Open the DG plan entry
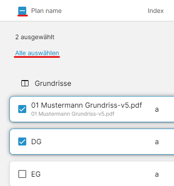 pos(36,142)
